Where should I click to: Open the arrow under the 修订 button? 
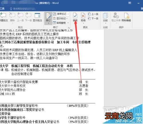[x=48, y=23]
